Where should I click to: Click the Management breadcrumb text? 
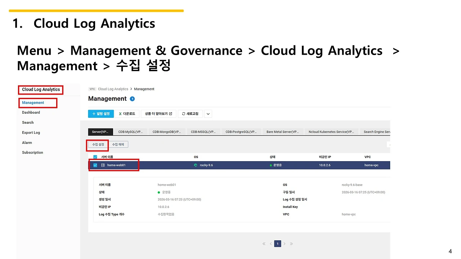[144, 89]
